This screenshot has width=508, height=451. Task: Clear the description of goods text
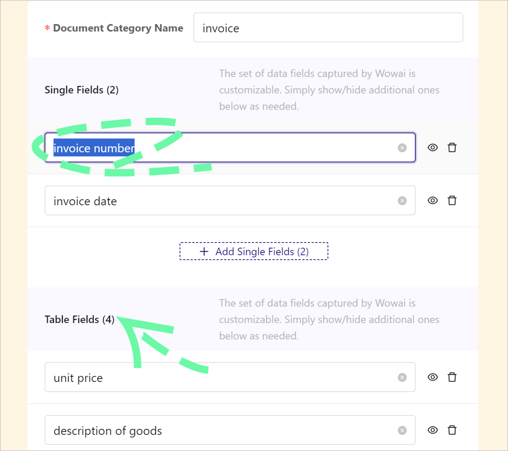coord(402,430)
